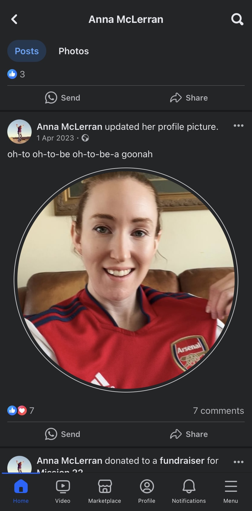
Task: Click the Send button on the top post
Action: click(x=63, y=98)
